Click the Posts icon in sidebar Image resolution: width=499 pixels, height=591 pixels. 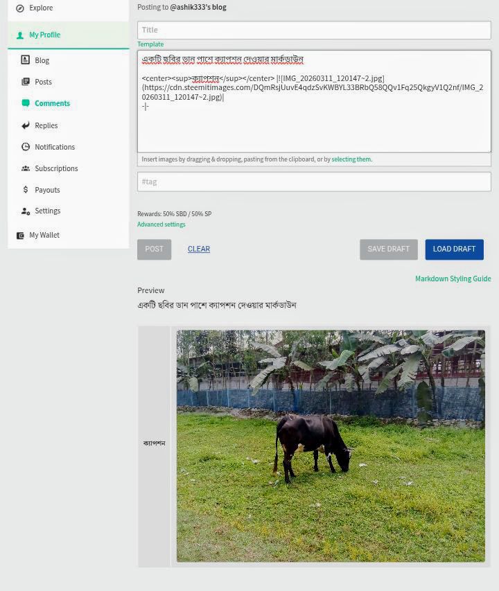point(26,82)
